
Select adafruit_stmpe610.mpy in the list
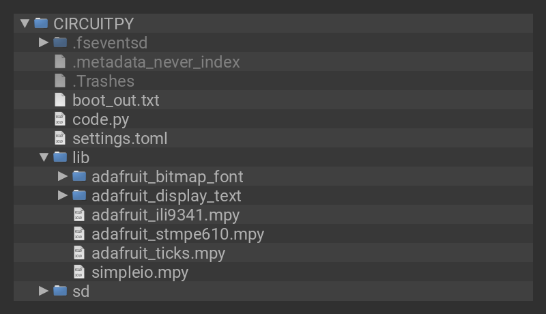pyautogui.click(x=177, y=233)
